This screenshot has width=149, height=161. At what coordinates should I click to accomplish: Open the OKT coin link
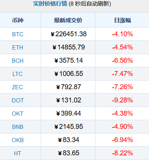pyautogui.click(x=18, y=114)
